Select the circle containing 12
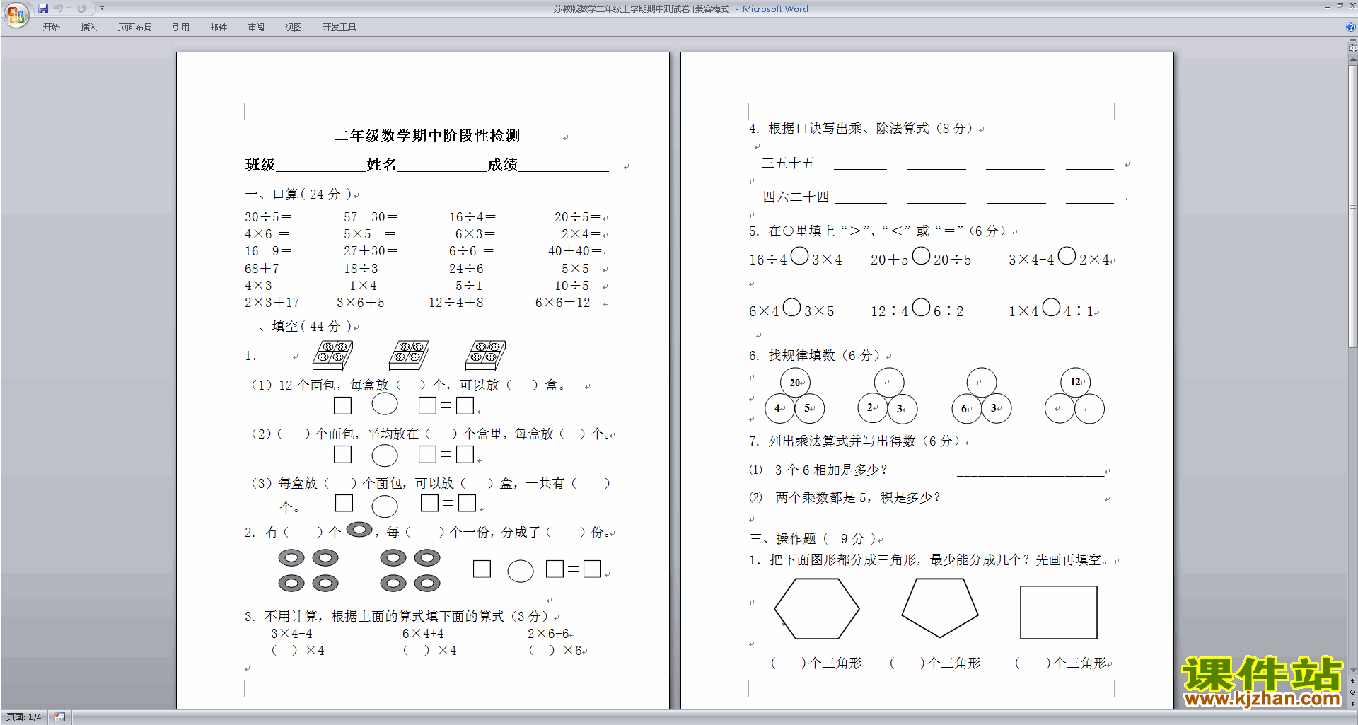Screen dimensions: 1358x725 coord(1075,383)
